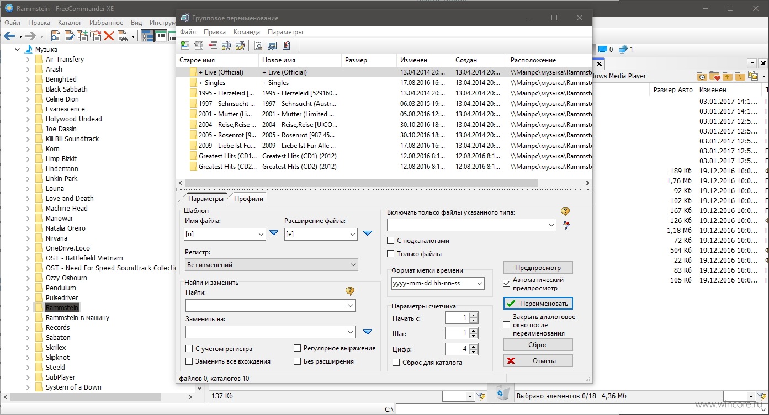Enable the Сброс для каталога checkbox
This screenshot has height=415, width=769.
click(x=396, y=363)
